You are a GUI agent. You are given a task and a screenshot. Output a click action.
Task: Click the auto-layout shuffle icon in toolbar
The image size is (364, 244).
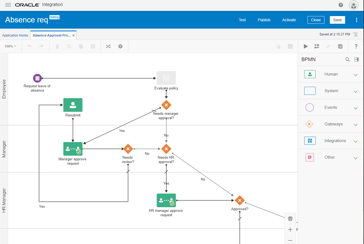click(108, 46)
